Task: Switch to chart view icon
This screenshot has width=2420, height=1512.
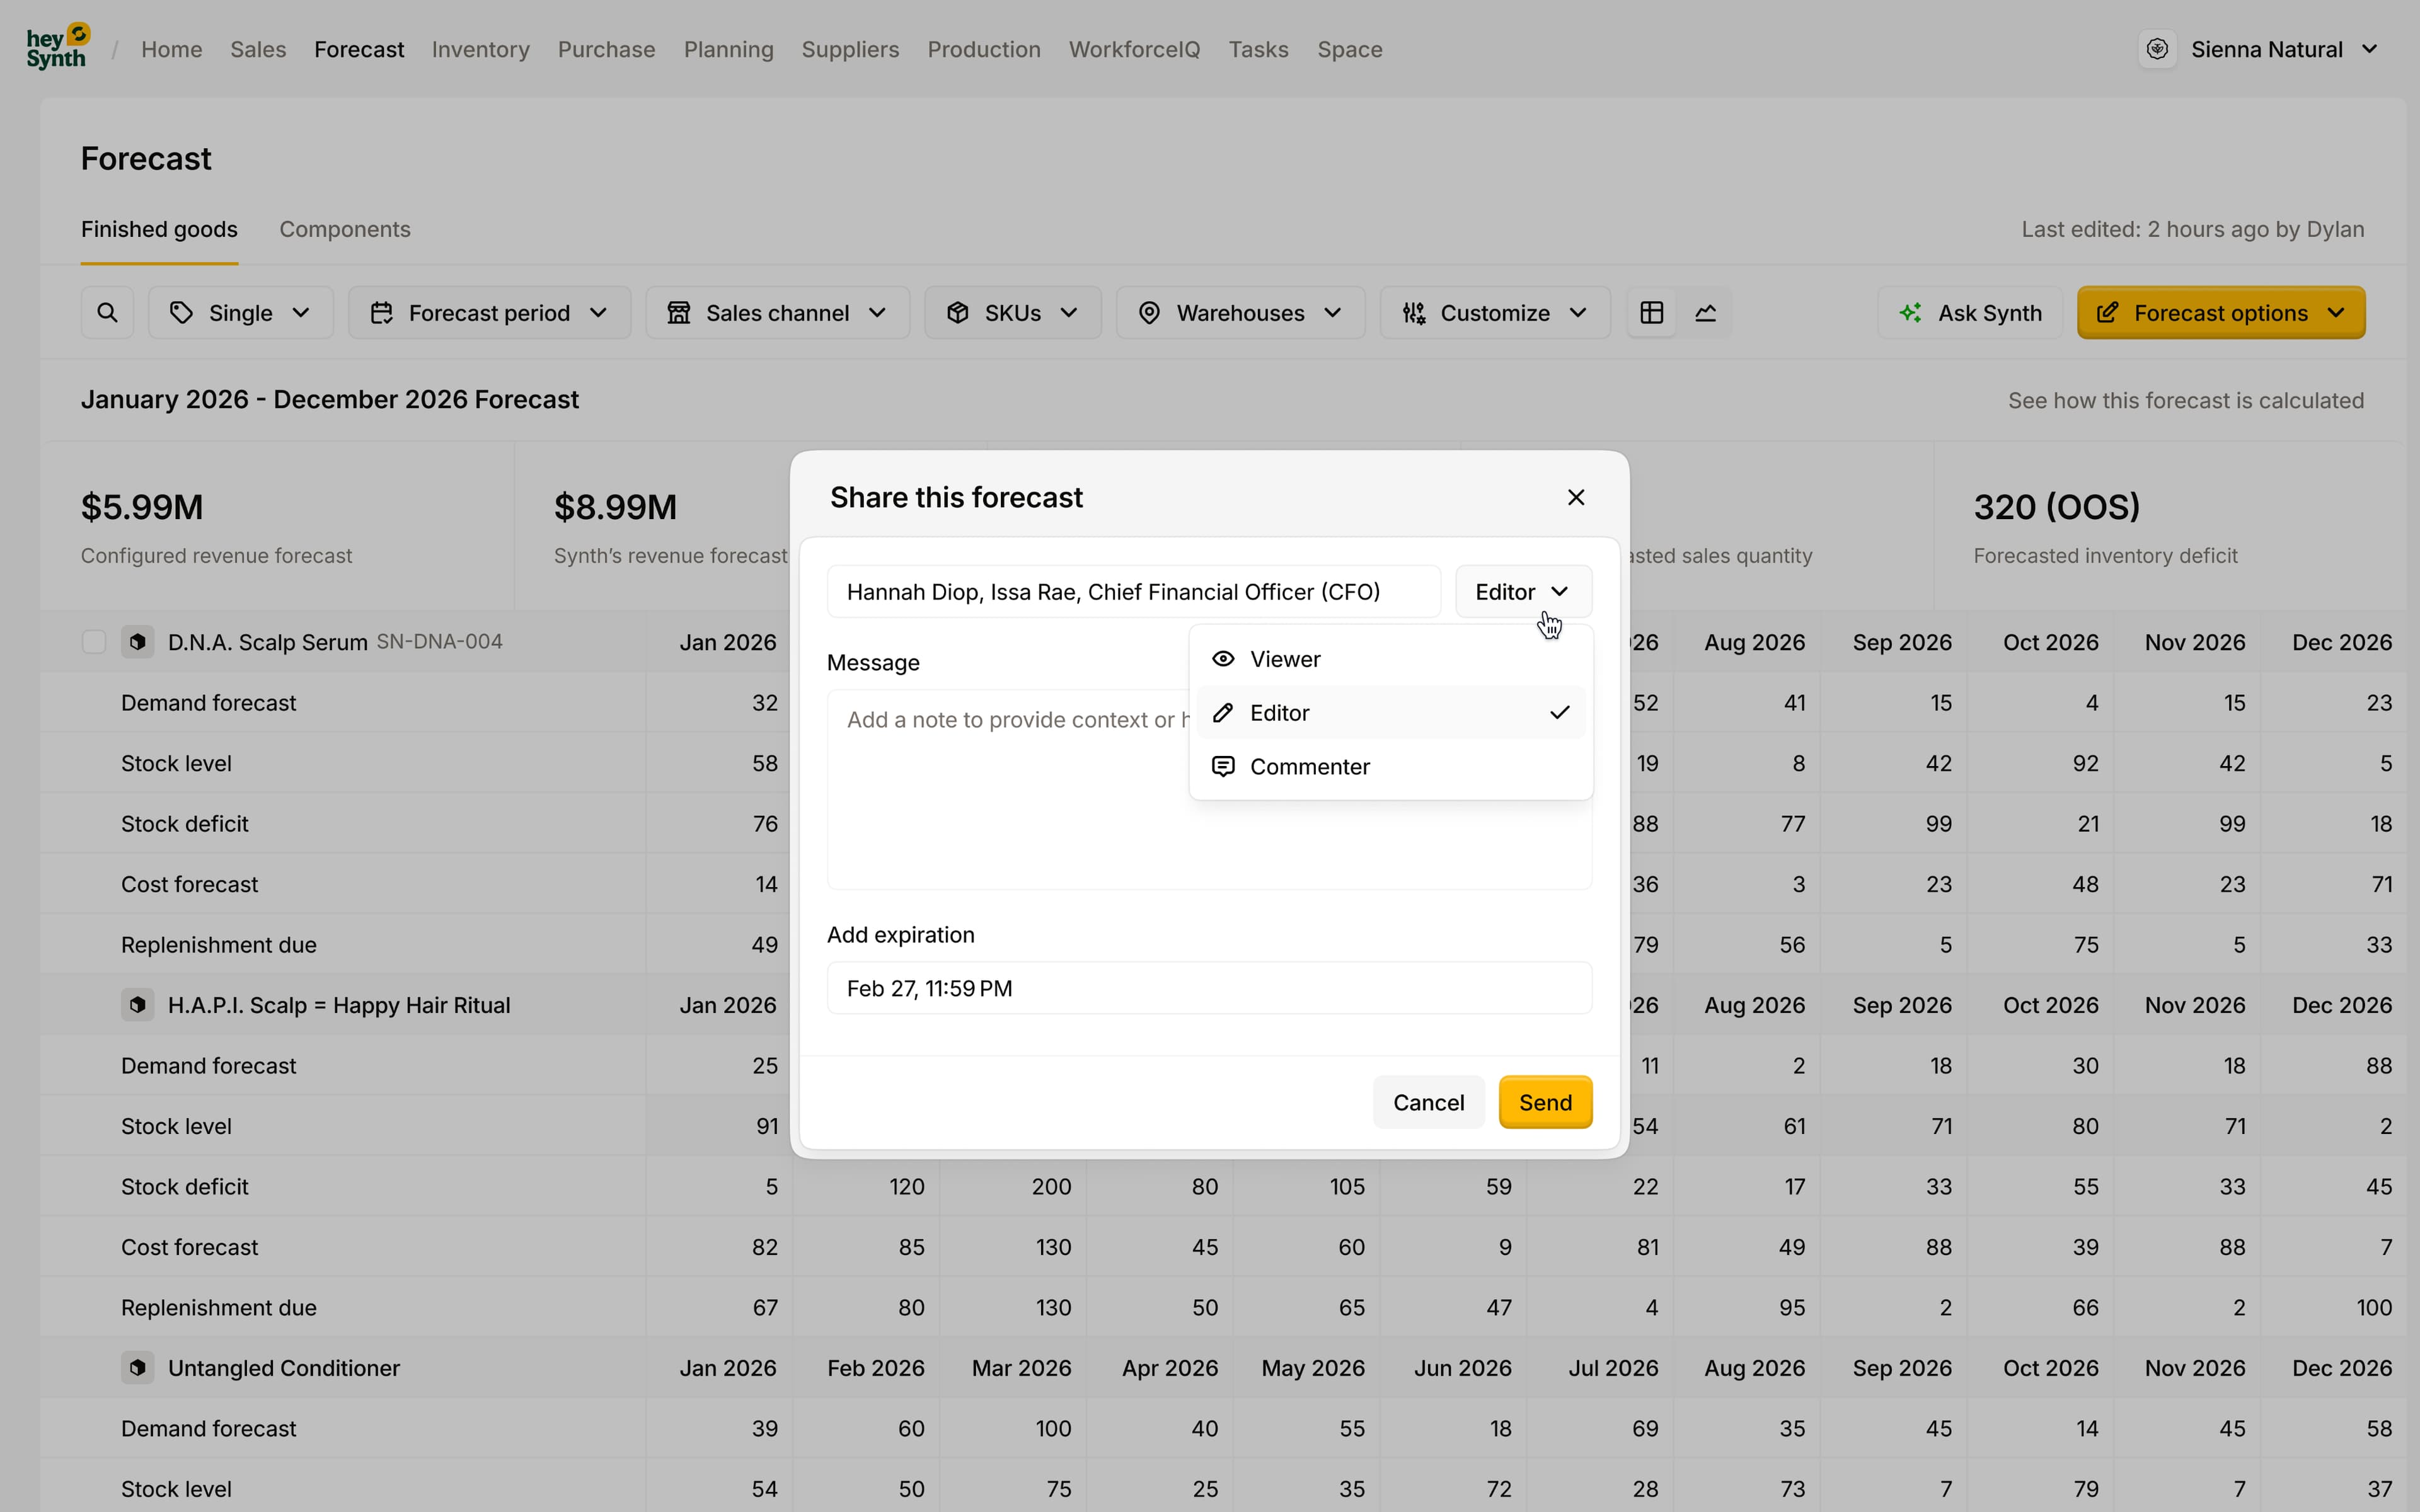Action: 1706,313
